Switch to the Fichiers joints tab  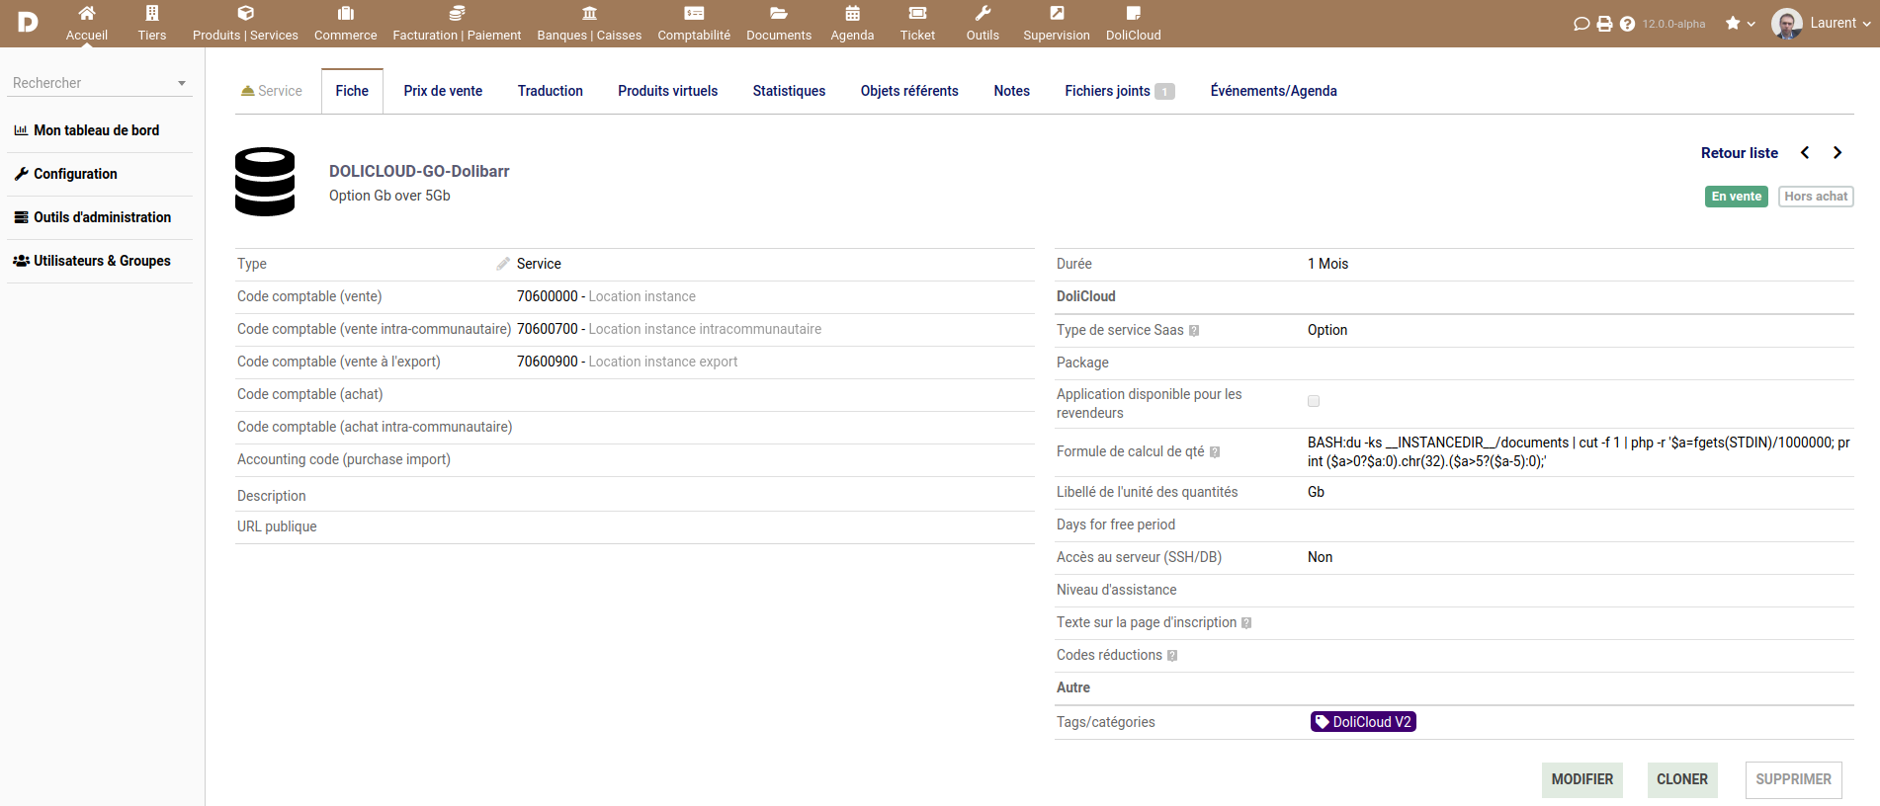(x=1119, y=91)
